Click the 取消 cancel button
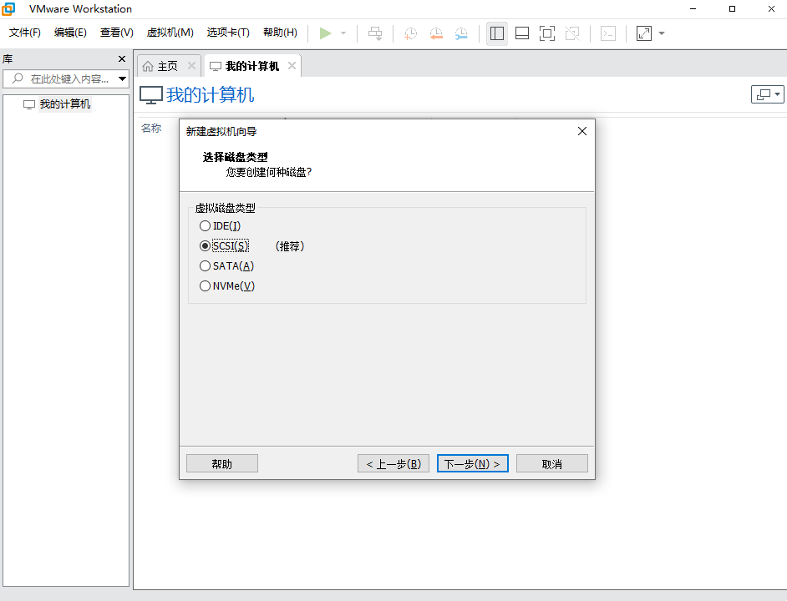Image resolution: width=787 pixels, height=601 pixels. (x=551, y=463)
